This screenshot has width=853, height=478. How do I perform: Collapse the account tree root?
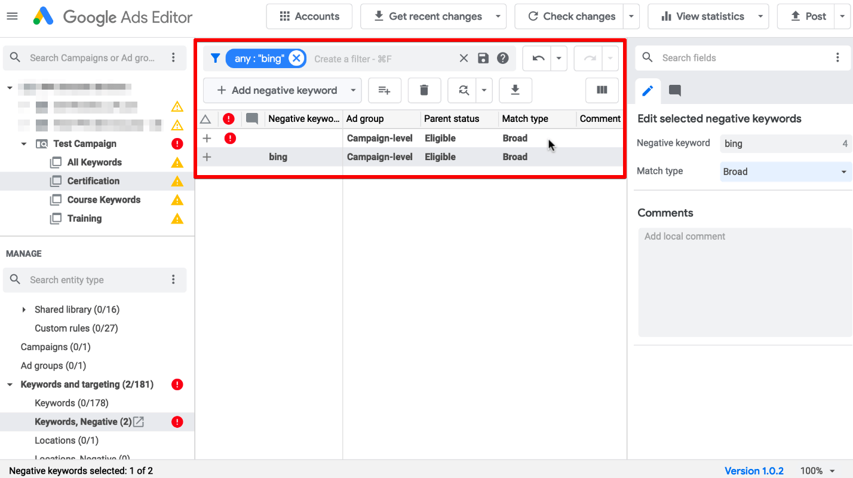click(10, 88)
